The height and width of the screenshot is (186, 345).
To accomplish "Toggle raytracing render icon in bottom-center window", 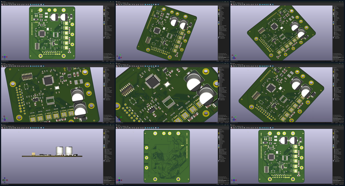I will click(x=122, y=128).
